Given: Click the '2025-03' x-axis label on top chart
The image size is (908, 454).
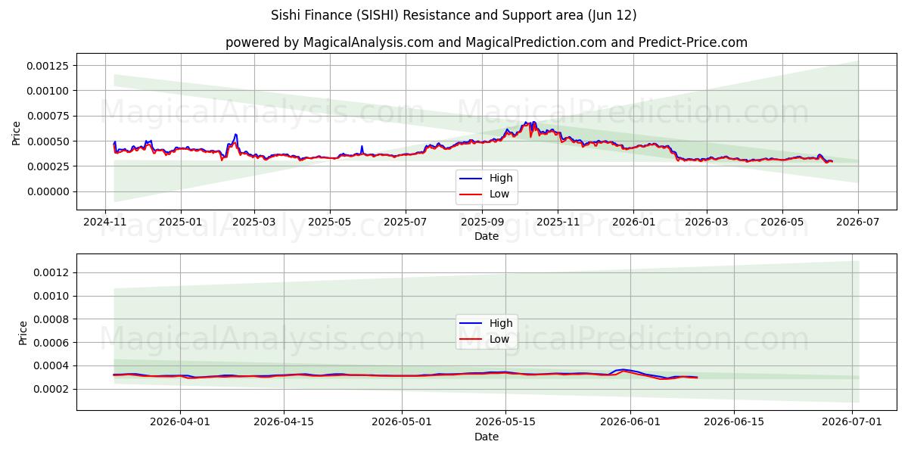Looking at the screenshot, I should click(254, 222).
